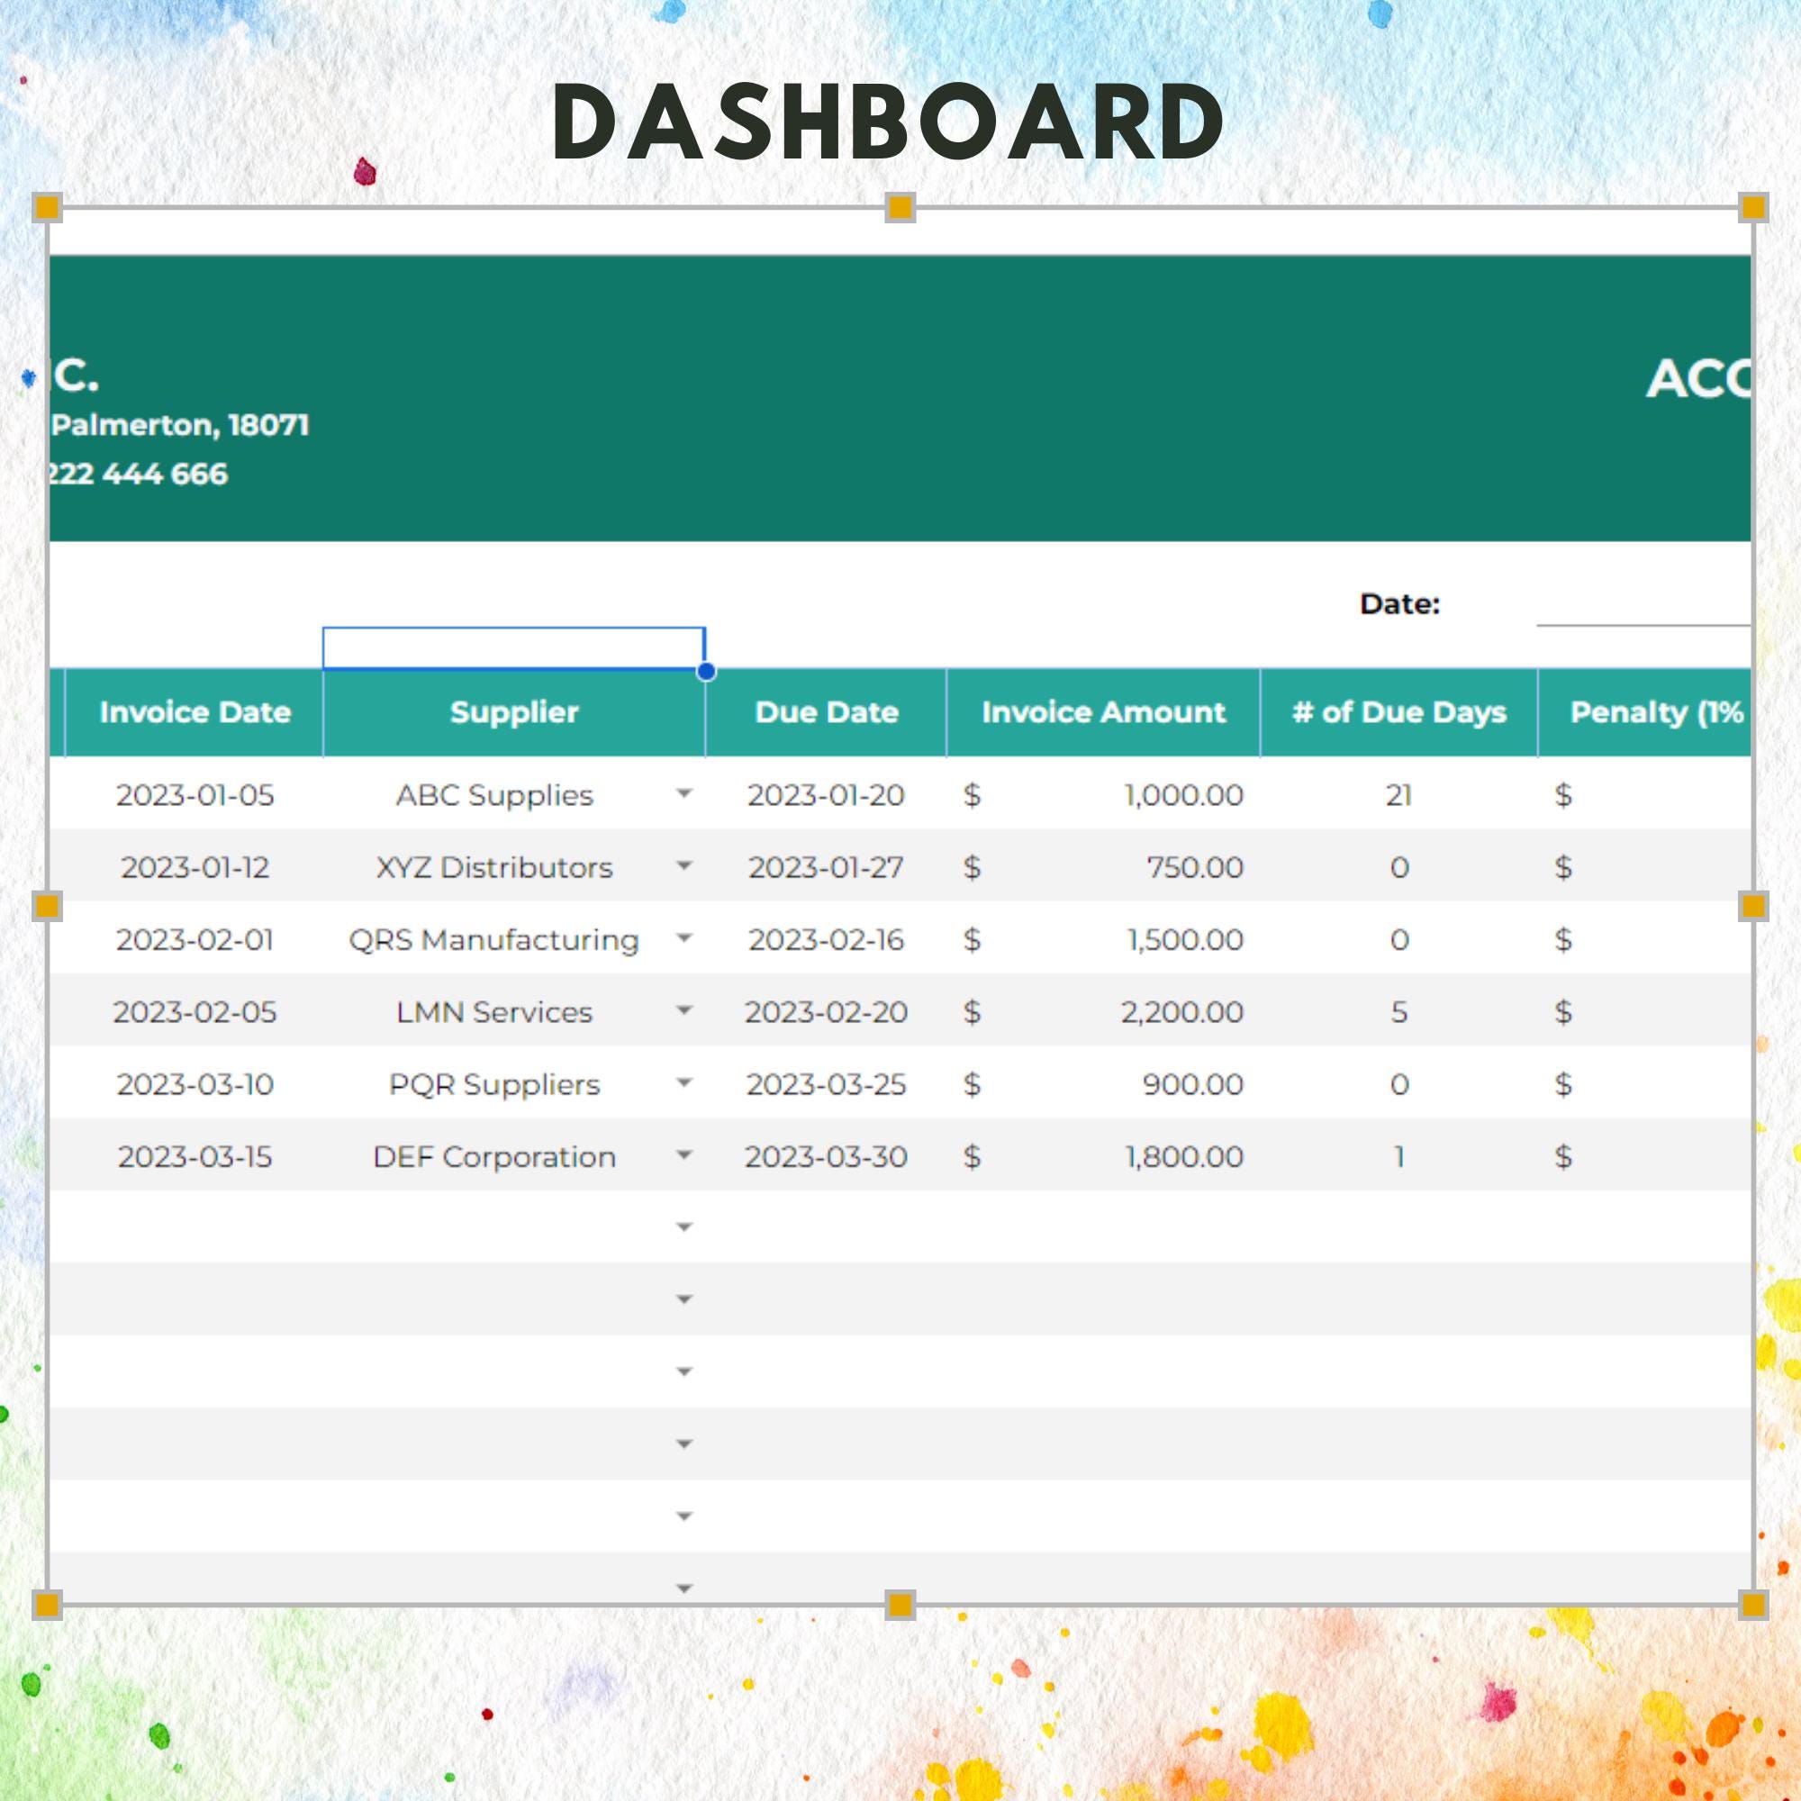The image size is (1801, 1801).
Task: Expand the QRS Manufacturing supplier dropdown
Action: 684,937
